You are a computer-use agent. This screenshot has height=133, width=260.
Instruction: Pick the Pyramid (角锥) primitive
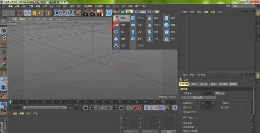click(116, 39)
